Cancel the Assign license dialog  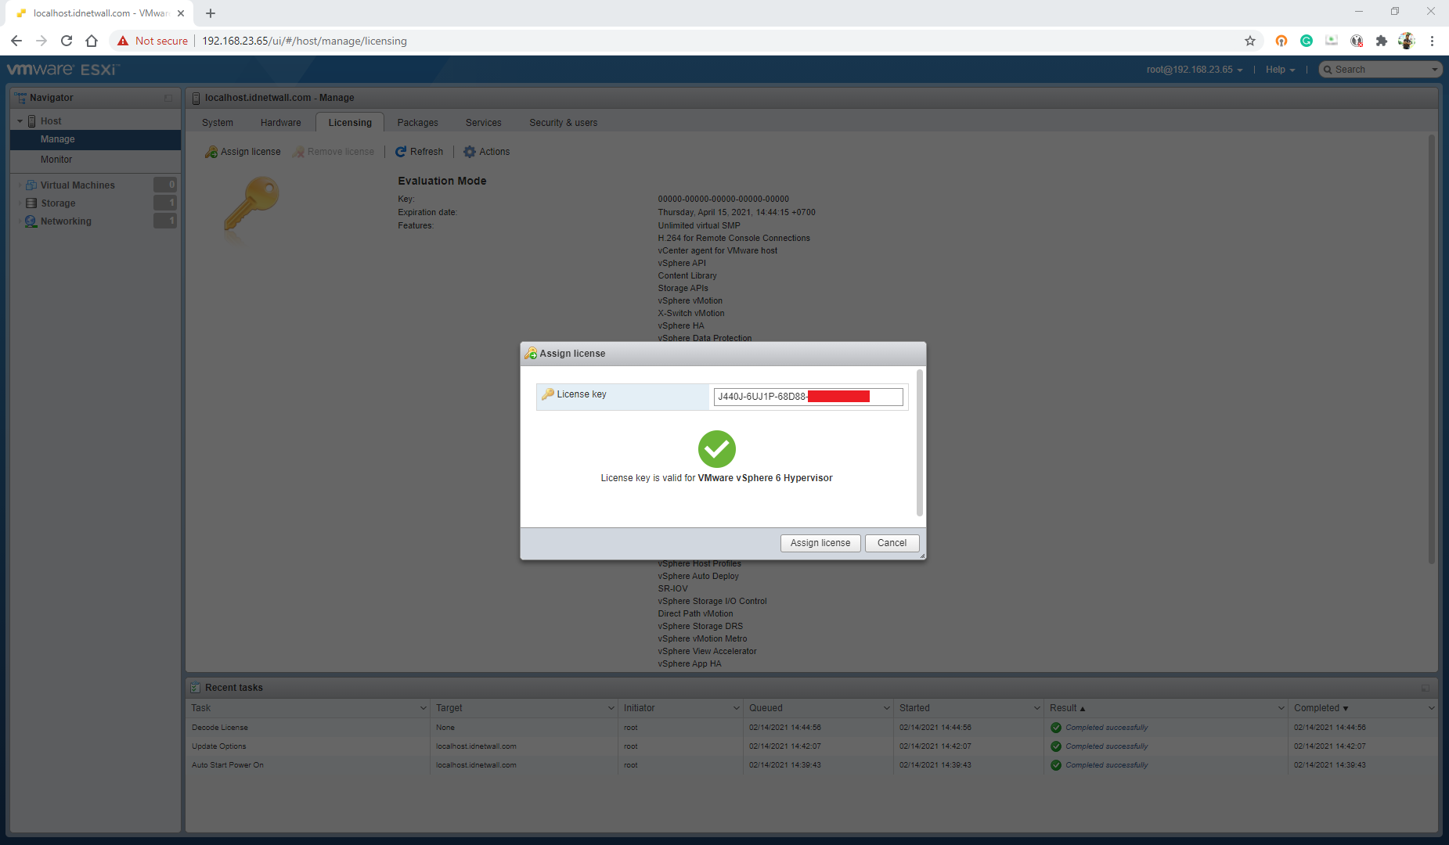point(892,542)
